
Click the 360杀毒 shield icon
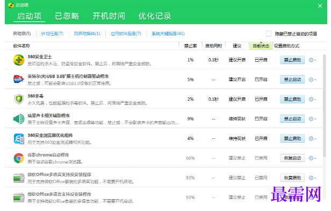pyautogui.click(x=19, y=99)
